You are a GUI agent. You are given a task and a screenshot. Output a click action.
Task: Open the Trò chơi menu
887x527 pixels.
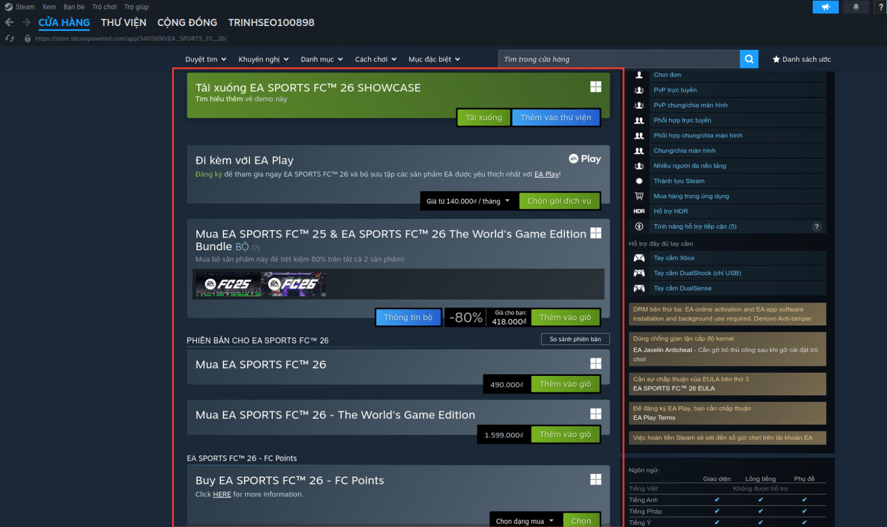coord(104,7)
